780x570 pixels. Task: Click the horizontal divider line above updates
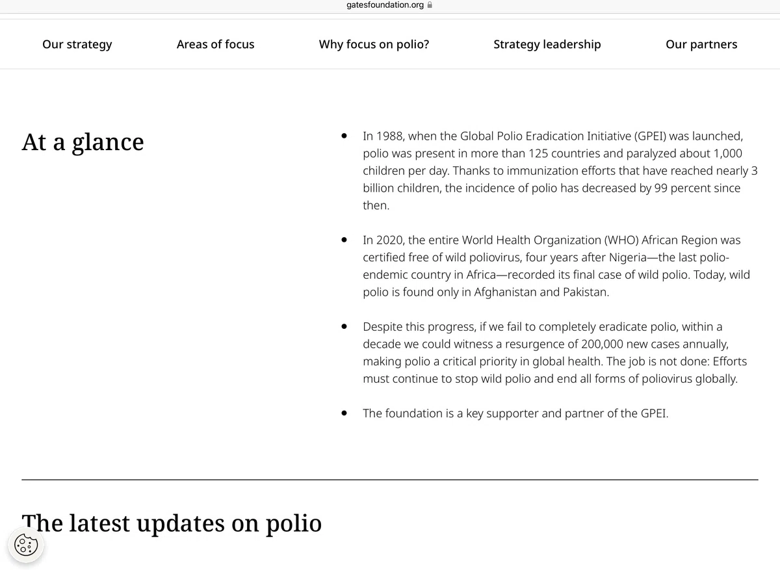click(x=390, y=480)
